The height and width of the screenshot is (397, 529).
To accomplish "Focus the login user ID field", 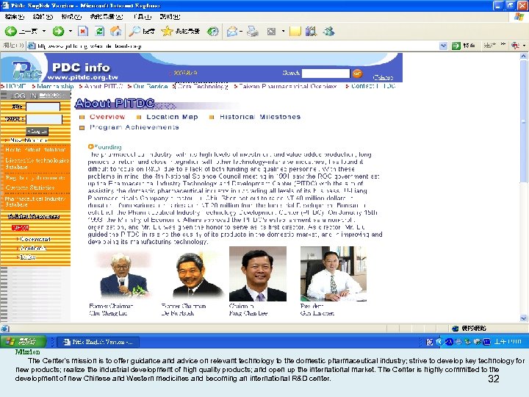I will [x=43, y=107].
